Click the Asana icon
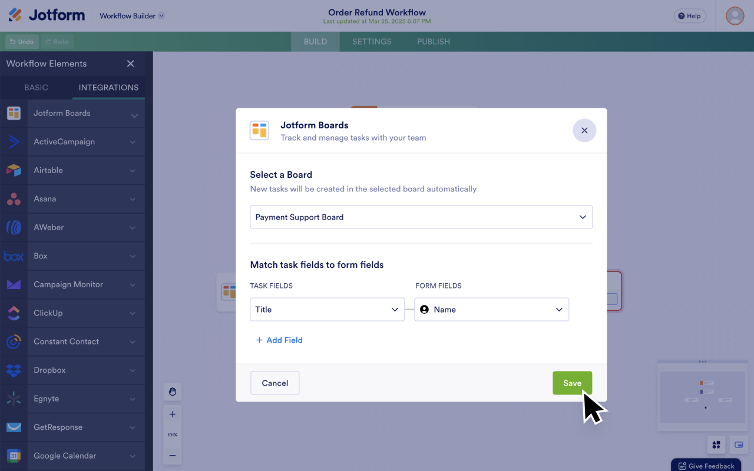This screenshot has width=754, height=471. pos(14,199)
